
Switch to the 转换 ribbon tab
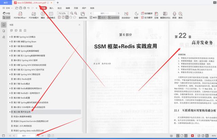92,8
